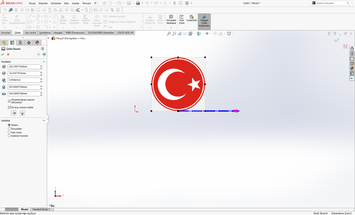Viewport: 355px width, 215px height.
Task: Uncheck Ölçeklendirme aracını etkinleştir checkbox
Action: (9, 101)
